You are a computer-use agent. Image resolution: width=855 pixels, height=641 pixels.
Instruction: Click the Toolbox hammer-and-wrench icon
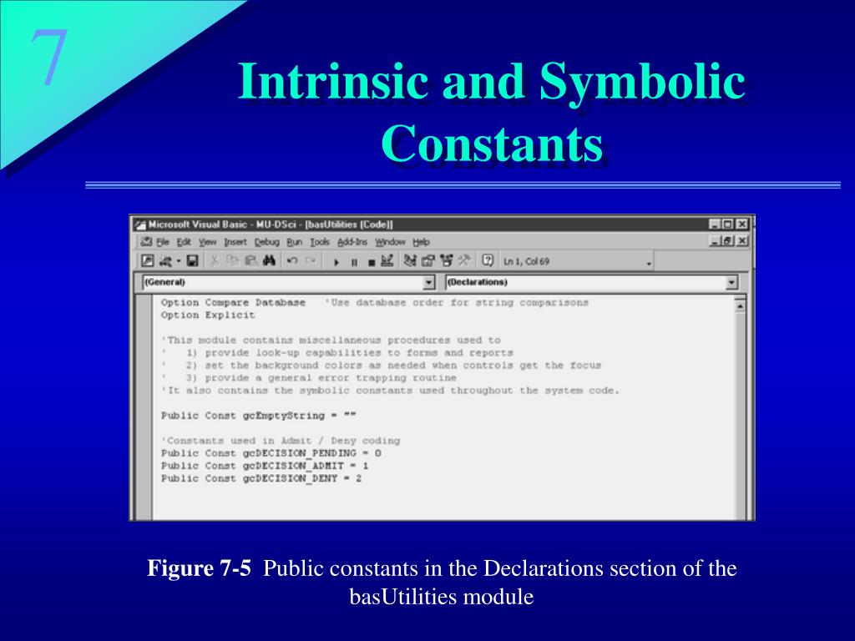[x=464, y=261]
